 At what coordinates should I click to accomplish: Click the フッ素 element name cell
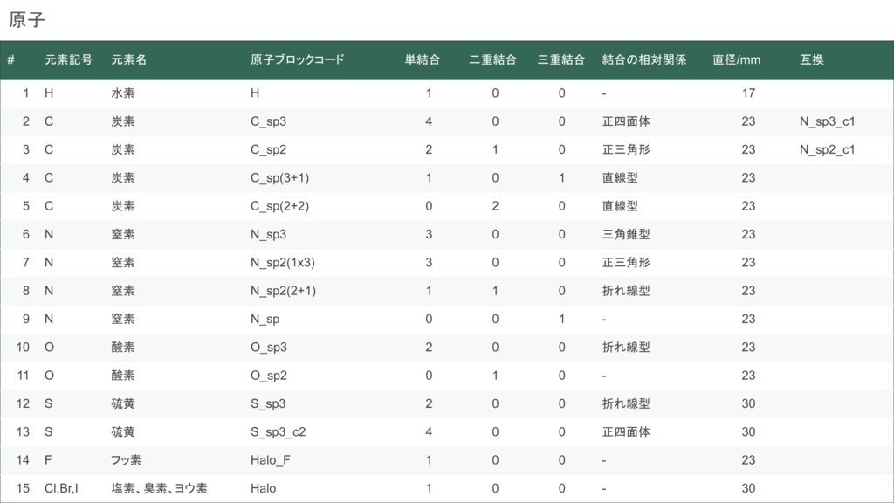126,460
